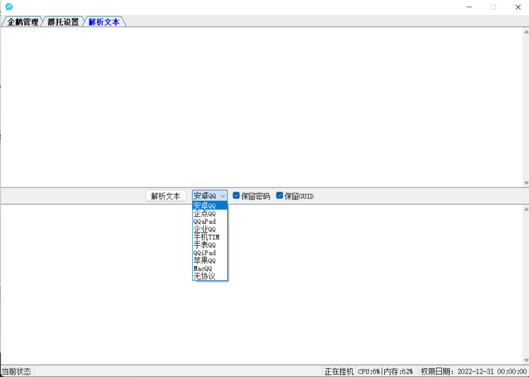The height and width of the screenshot is (377, 529).
Task: Pick the QQiPad option
Action: [x=209, y=253]
